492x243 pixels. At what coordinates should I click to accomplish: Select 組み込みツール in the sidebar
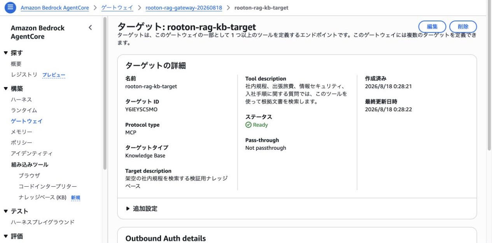point(30,164)
